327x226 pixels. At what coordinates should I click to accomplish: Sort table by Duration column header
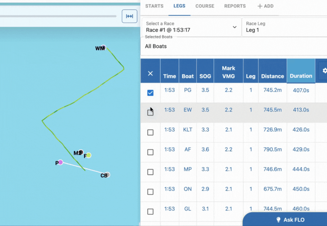pyautogui.click(x=301, y=76)
